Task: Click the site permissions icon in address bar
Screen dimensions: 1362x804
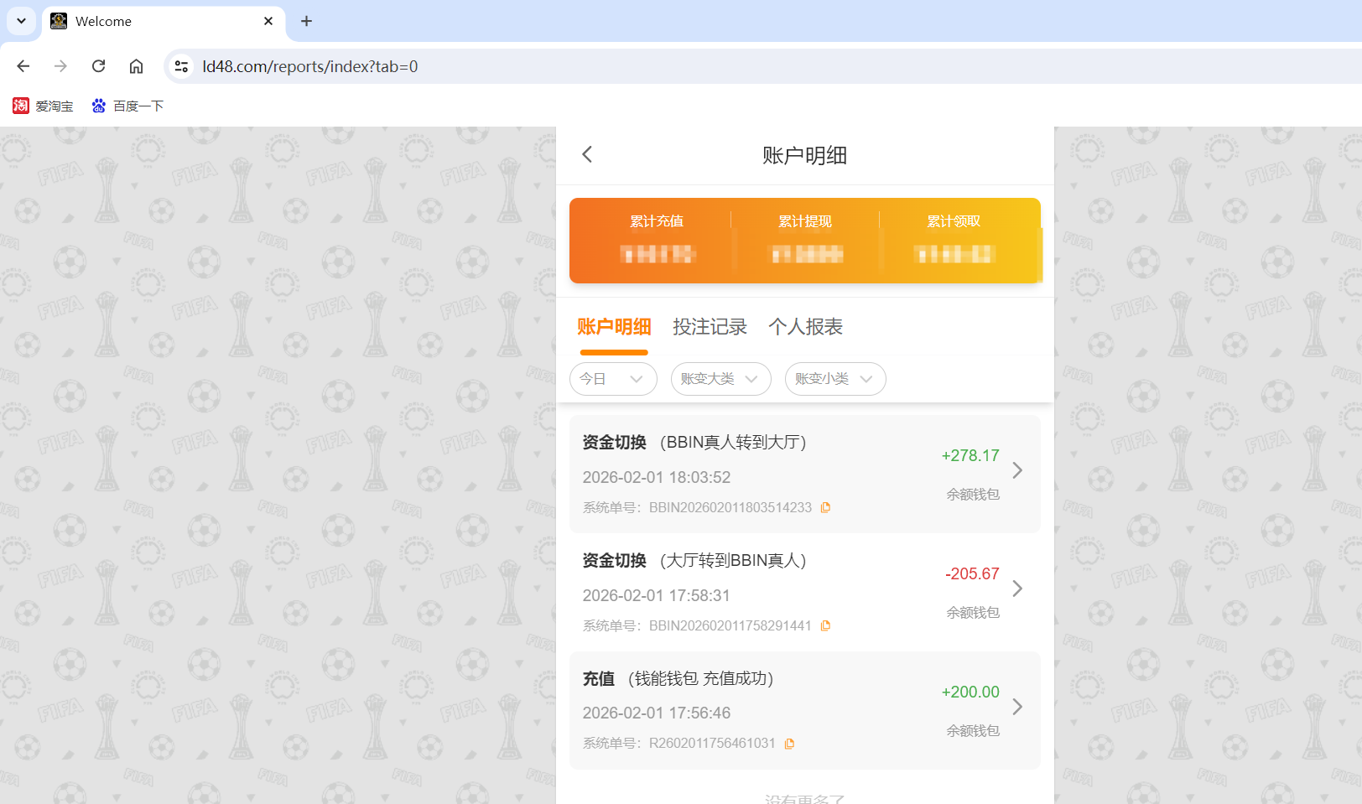Action: (x=181, y=66)
